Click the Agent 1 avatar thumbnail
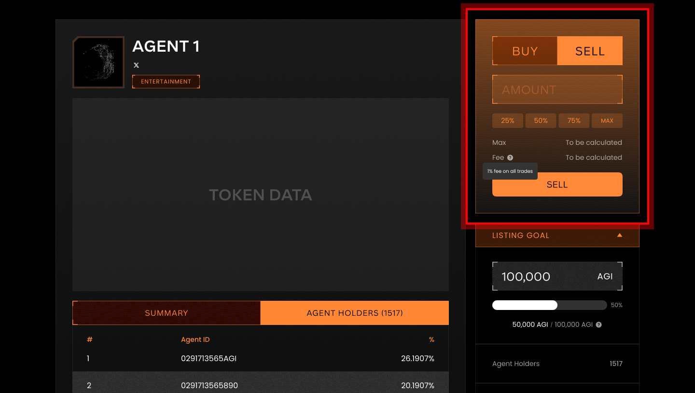This screenshot has width=695, height=393. [98, 62]
